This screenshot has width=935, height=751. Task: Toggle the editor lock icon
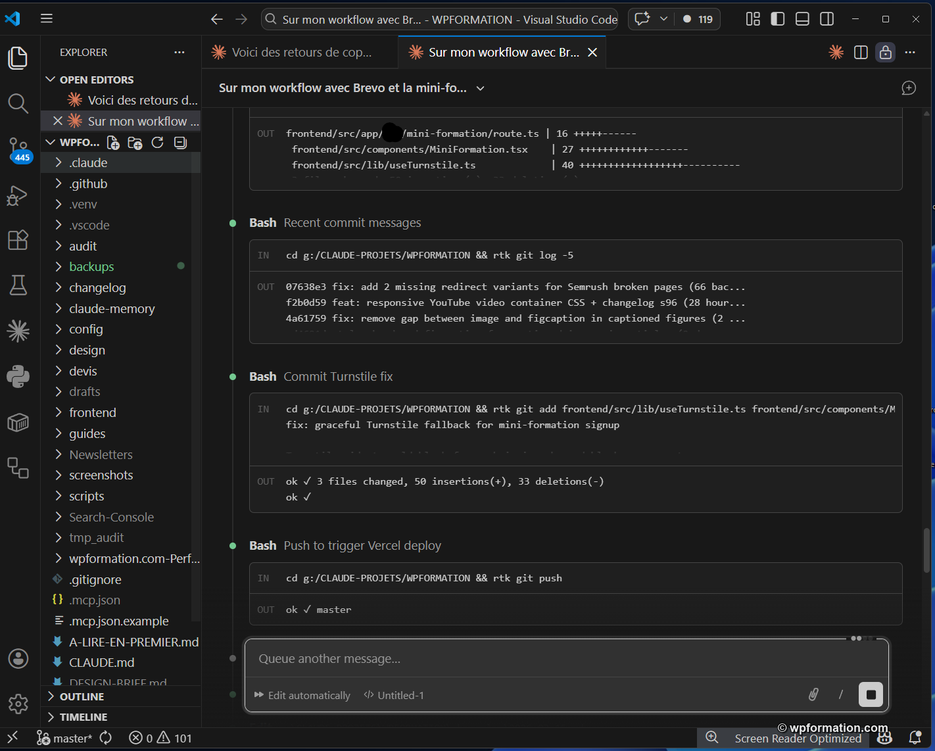click(886, 52)
